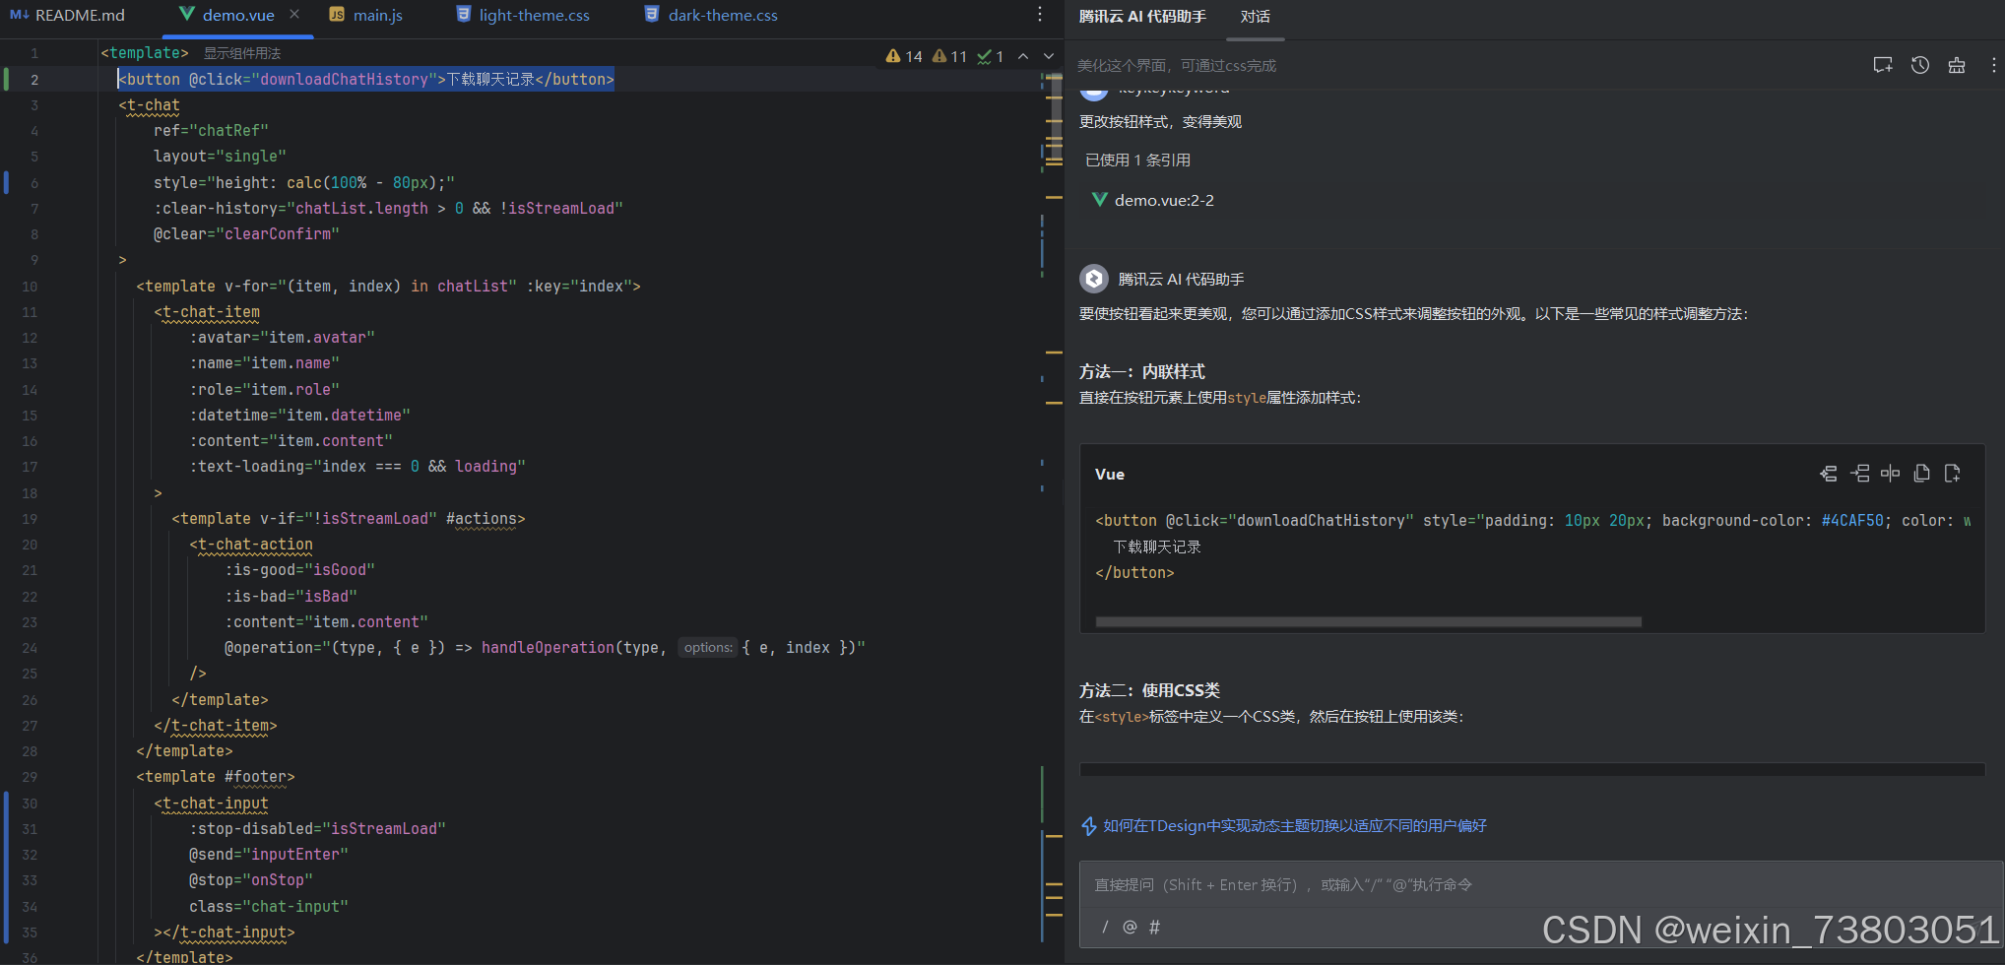
Task: Click the '方法一：内联样式' heading
Action: coord(1142,371)
